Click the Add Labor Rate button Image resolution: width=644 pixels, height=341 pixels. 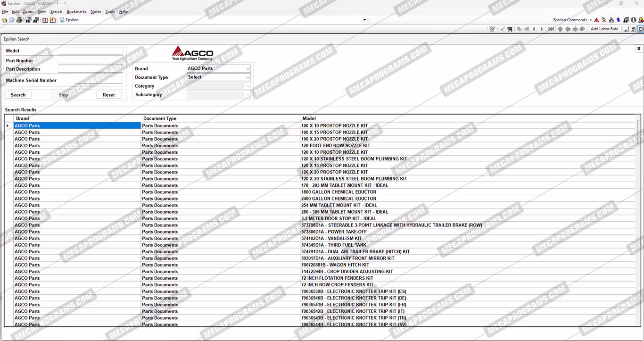point(604,29)
